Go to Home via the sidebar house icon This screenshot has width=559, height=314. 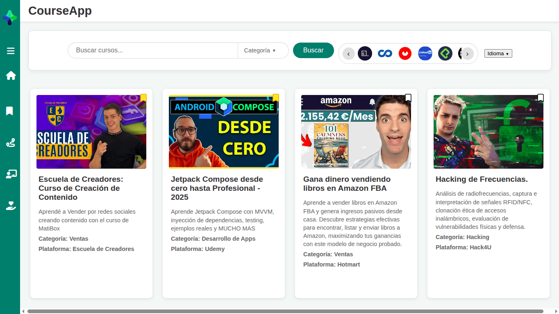11,75
